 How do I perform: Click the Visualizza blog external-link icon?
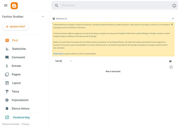click(x=7, y=117)
